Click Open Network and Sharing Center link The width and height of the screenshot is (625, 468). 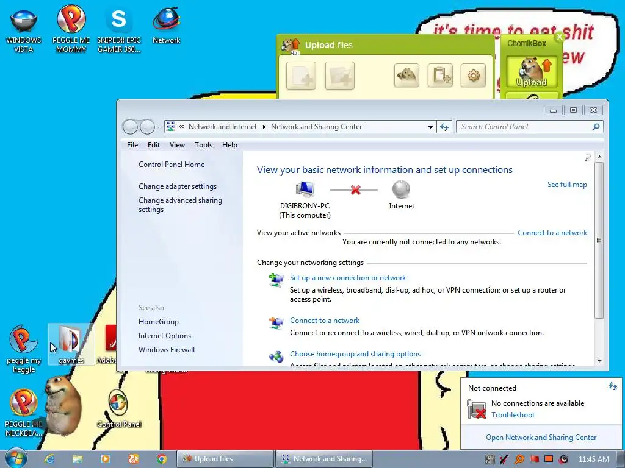[x=541, y=438]
